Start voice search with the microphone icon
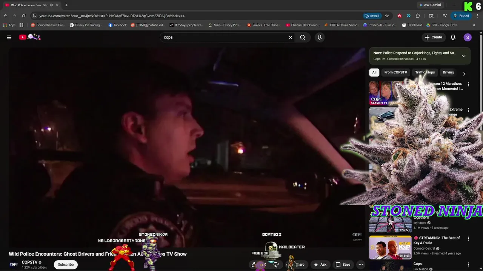 click(320, 37)
